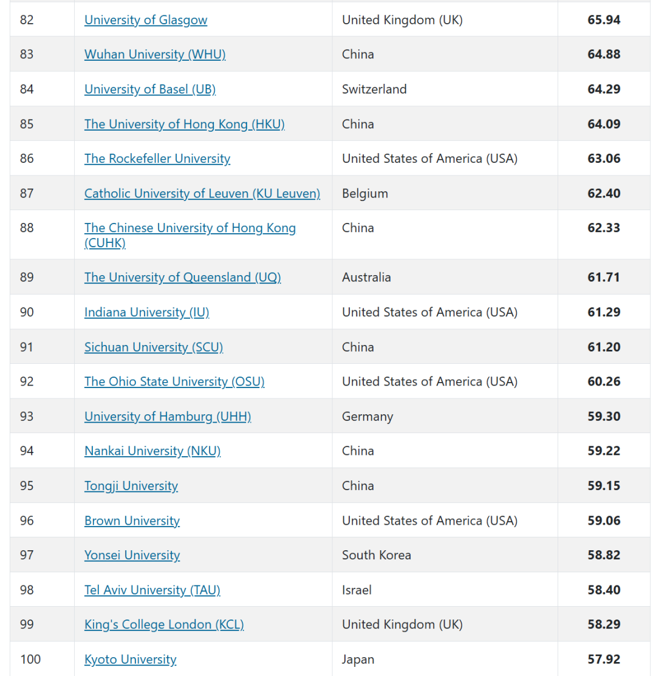
Task: Open University of Basel (UB) page
Action: tap(150, 89)
